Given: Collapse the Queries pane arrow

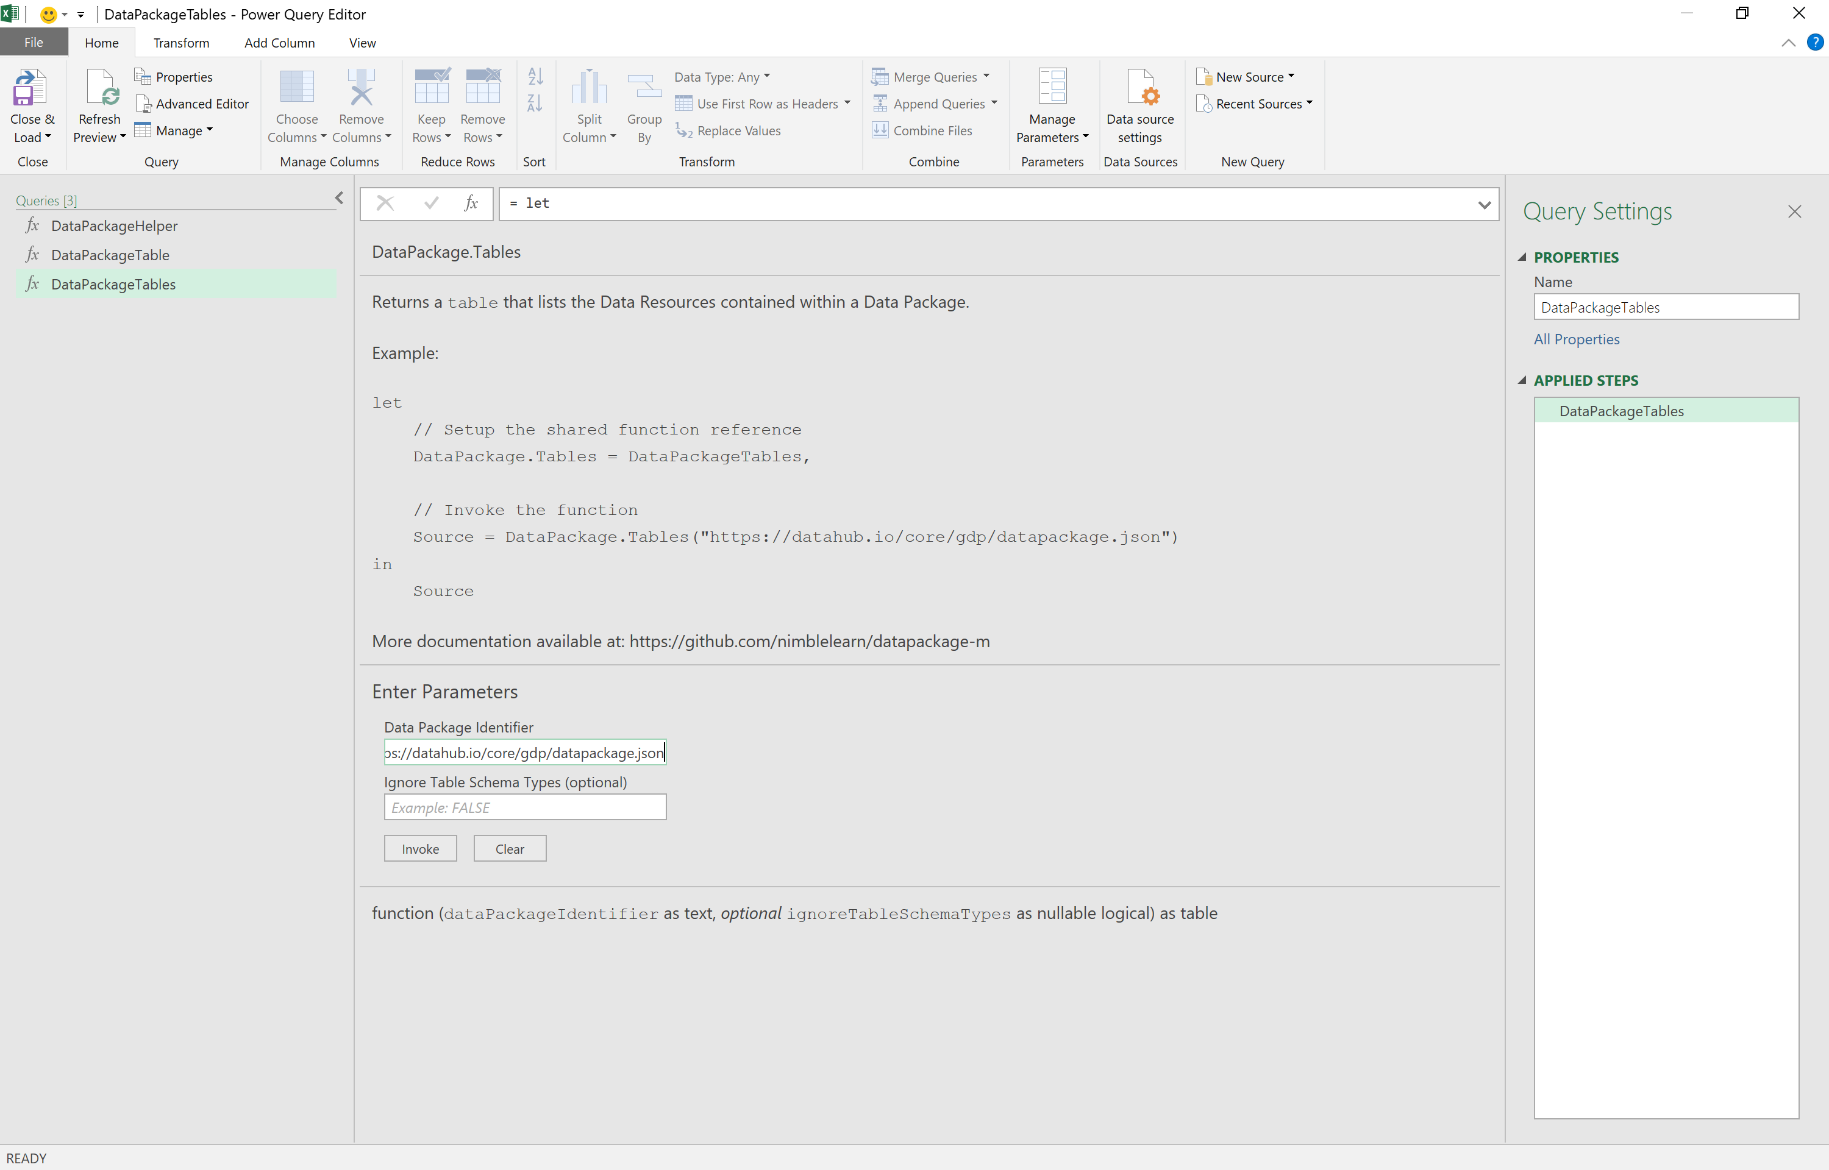Looking at the screenshot, I should point(339,198).
